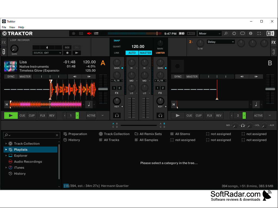Click ACTIVE loop button on deck A
Viewport: 278px width, 208px height.
pyautogui.click(x=91, y=115)
